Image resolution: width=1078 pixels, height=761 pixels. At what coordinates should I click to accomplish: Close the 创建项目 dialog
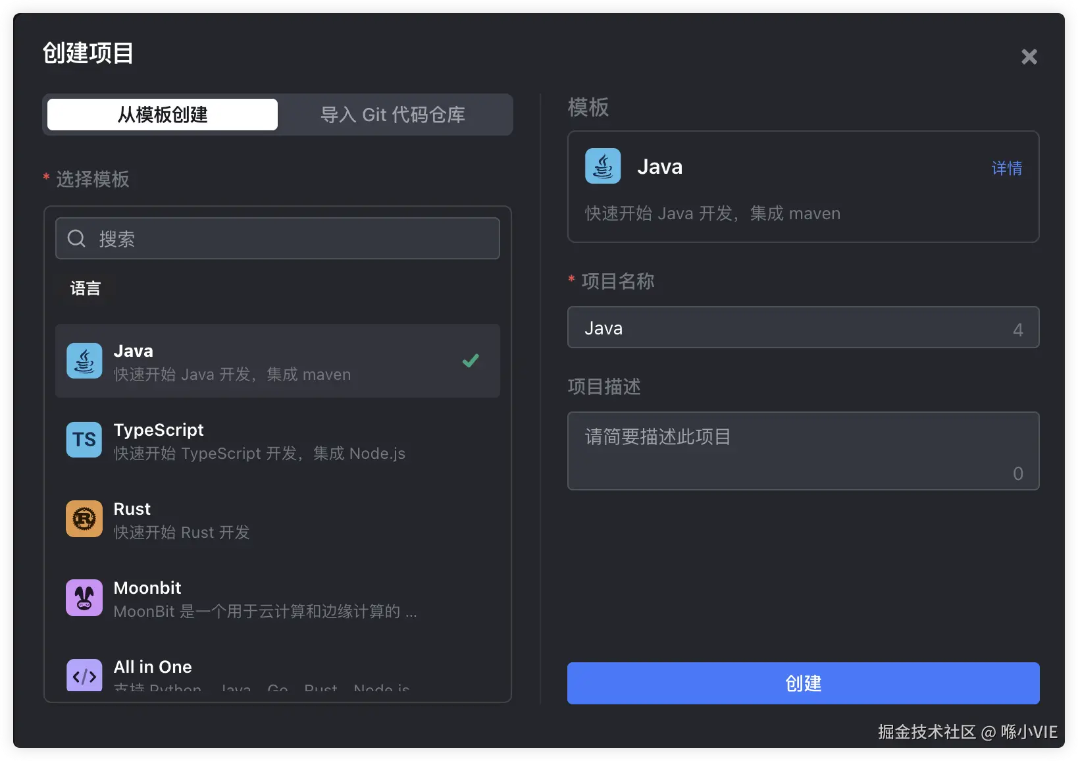[x=1029, y=57]
